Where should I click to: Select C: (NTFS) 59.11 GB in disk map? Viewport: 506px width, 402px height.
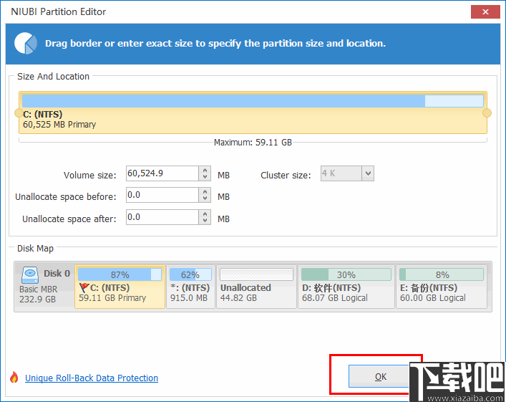pyautogui.click(x=120, y=287)
